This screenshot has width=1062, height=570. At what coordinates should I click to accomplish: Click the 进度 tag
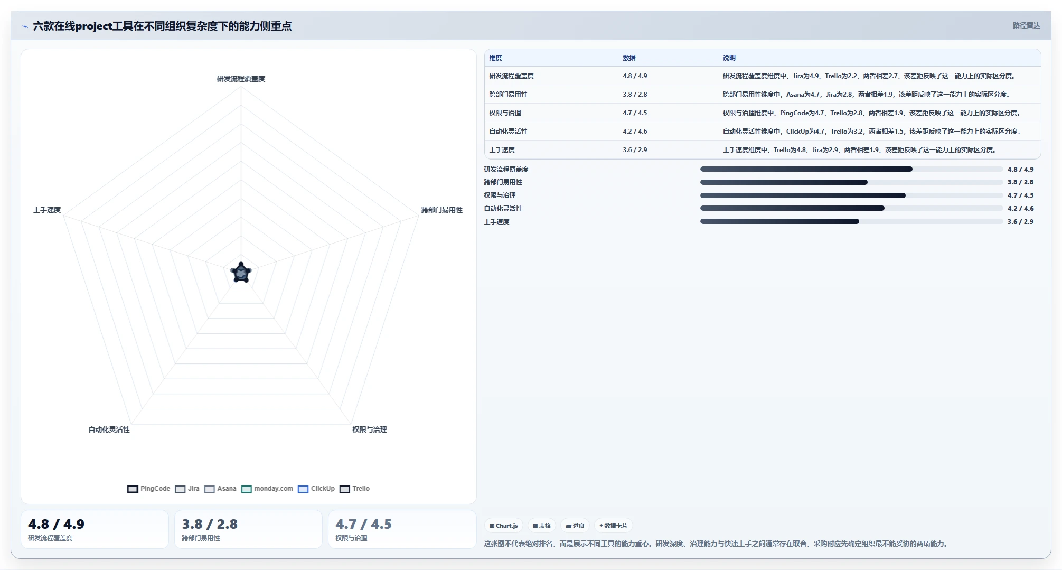[x=575, y=526]
